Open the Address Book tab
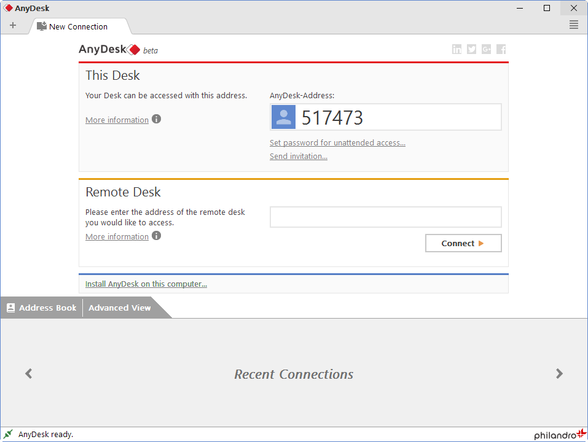This screenshot has height=442, width=588. tap(42, 308)
